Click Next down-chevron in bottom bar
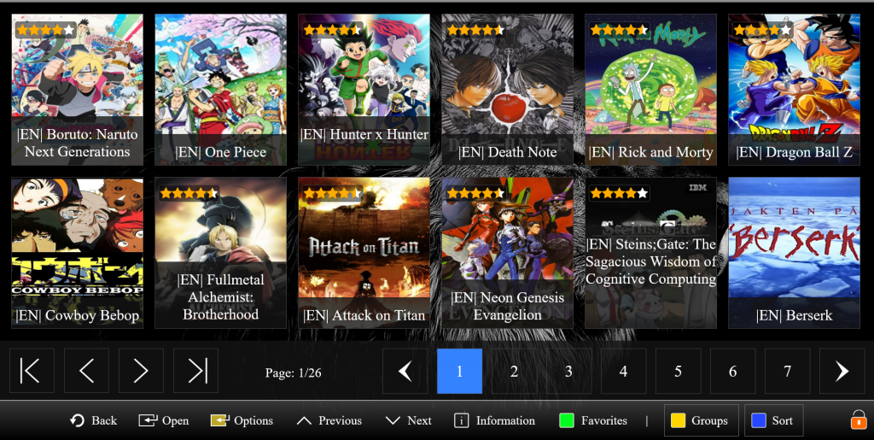The width and height of the screenshot is (874, 440). 393,420
